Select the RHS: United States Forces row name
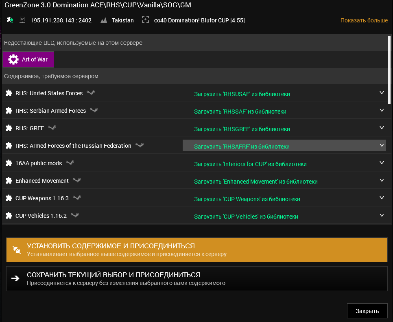 [49, 93]
